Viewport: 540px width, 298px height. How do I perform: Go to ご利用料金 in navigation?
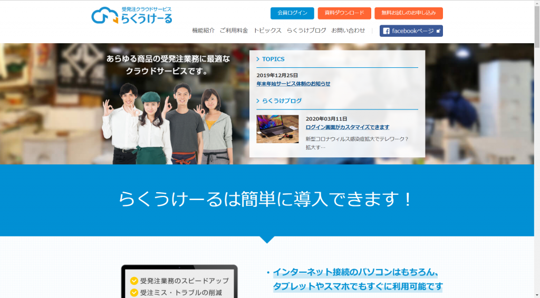click(234, 31)
